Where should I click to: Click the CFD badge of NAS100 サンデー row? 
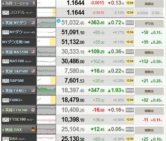click(x=6, y=61)
